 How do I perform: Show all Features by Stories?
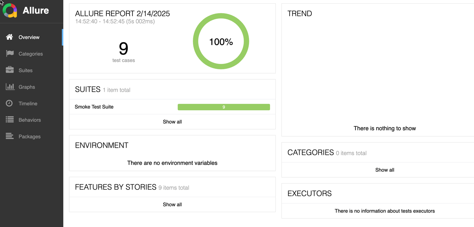point(172,205)
